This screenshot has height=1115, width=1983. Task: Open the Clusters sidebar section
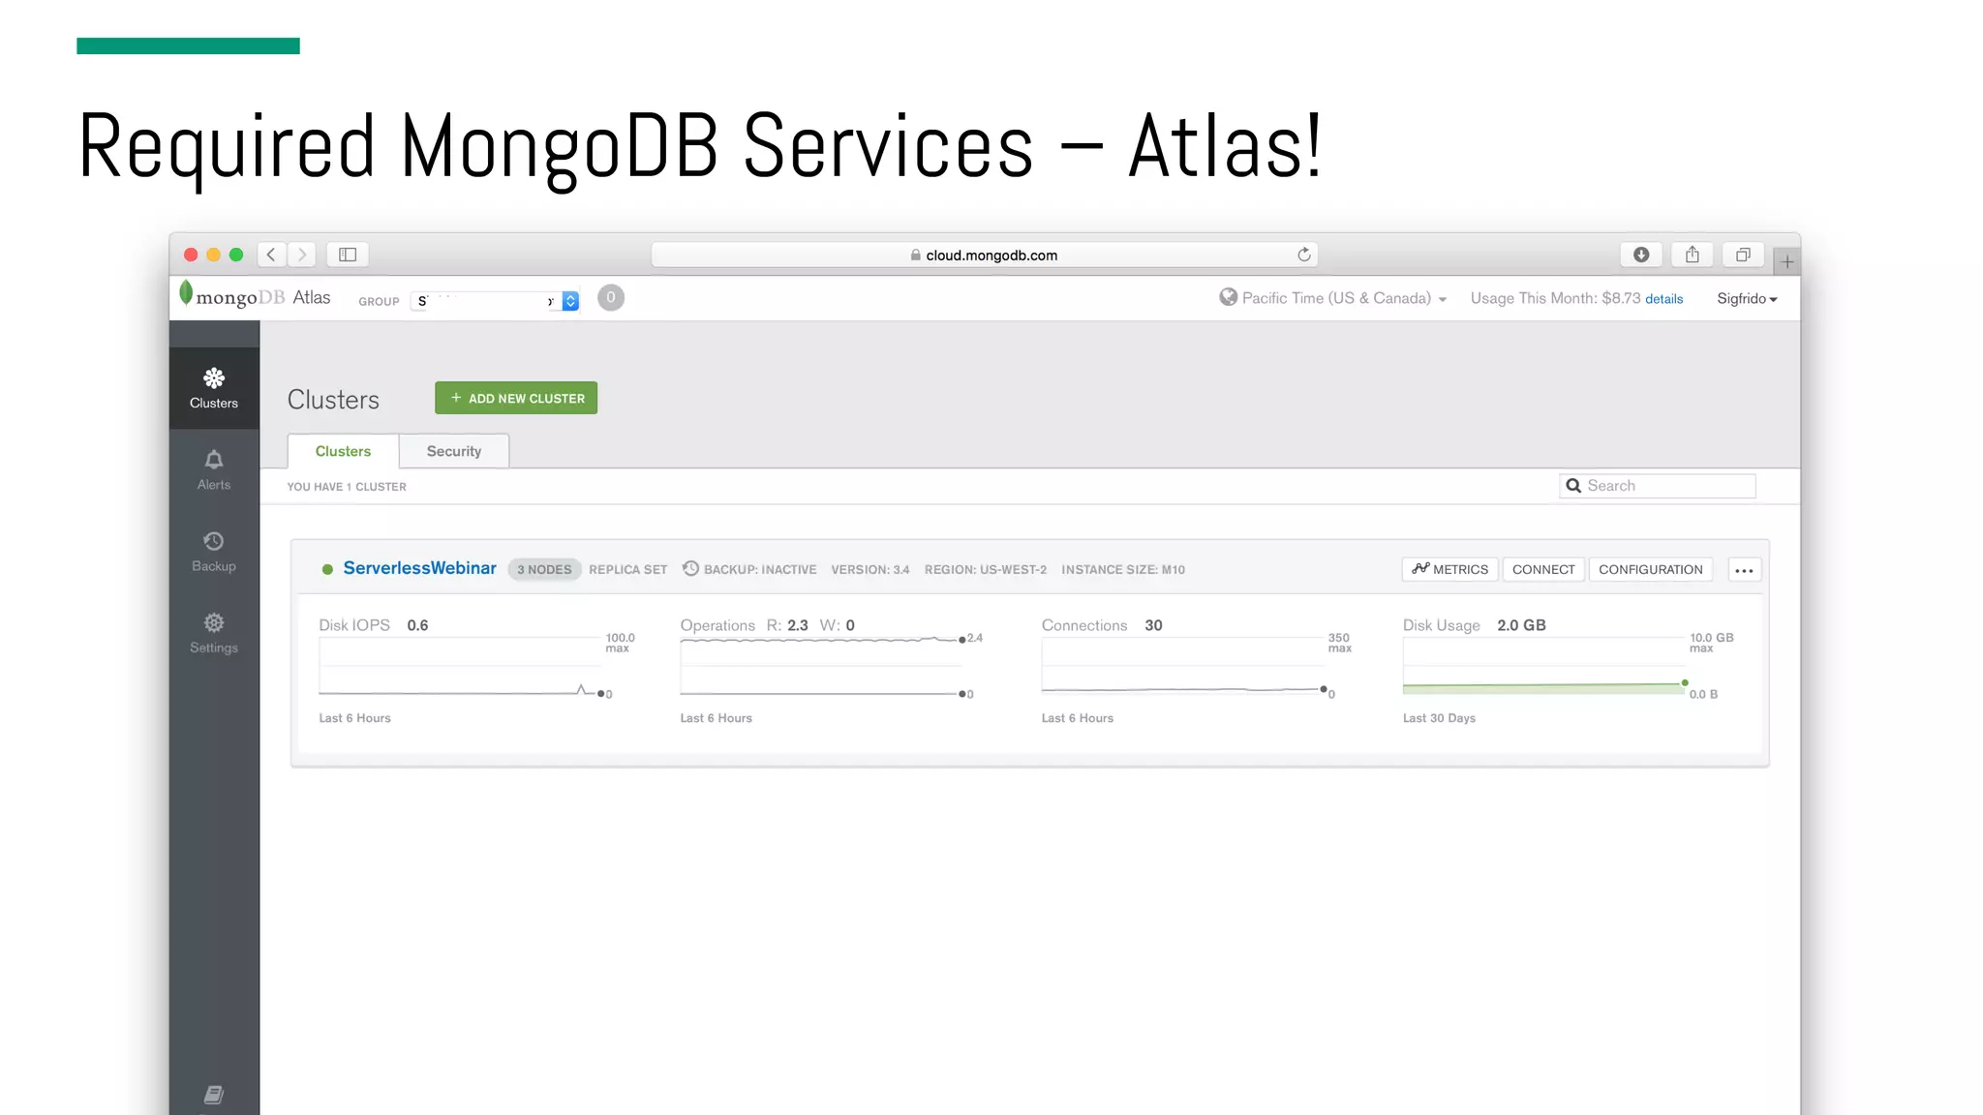coord(214,388)
